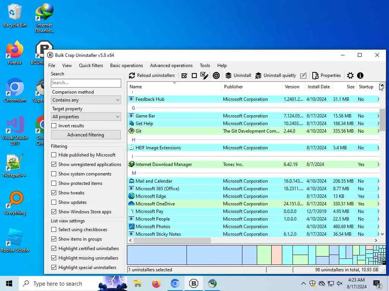The height and width of the screenshot is (291, 389).
Task: Select the Everything desktop shortcut
Action: [15, 203]
